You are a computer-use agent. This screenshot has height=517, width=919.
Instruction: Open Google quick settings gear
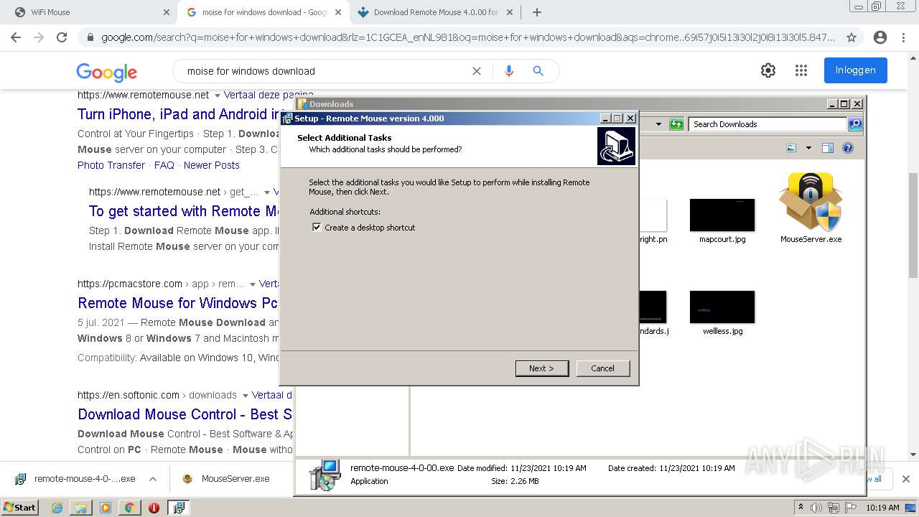point(768,70)
